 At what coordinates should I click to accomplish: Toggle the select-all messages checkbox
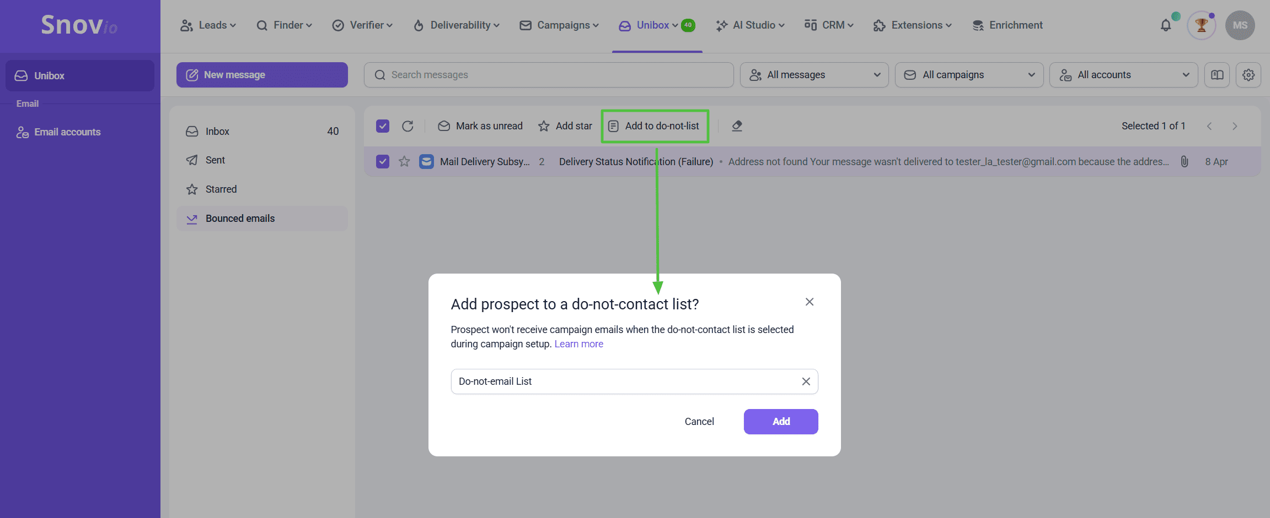(383, 126)
